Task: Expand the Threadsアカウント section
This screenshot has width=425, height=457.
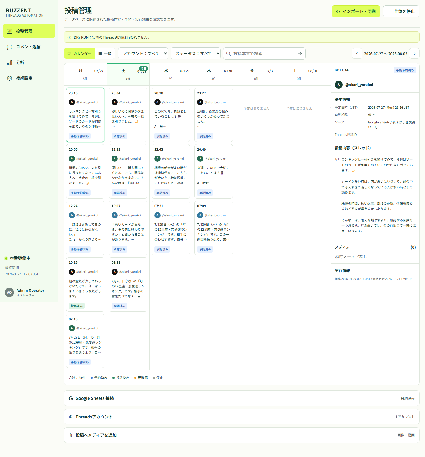Action: [x=242, y=417]
